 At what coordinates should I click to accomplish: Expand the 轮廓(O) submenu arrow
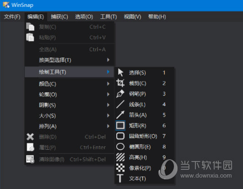pos(108,94)
